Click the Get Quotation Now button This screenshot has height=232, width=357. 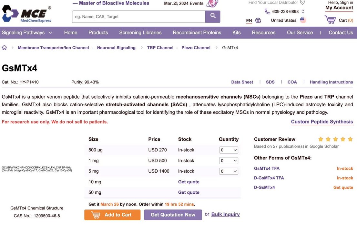(x=173, y=215)
